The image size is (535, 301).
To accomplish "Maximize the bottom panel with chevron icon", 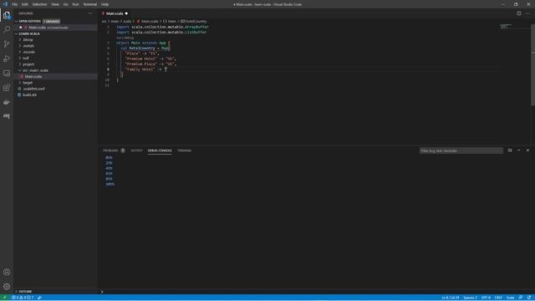I will click(518, 150).
